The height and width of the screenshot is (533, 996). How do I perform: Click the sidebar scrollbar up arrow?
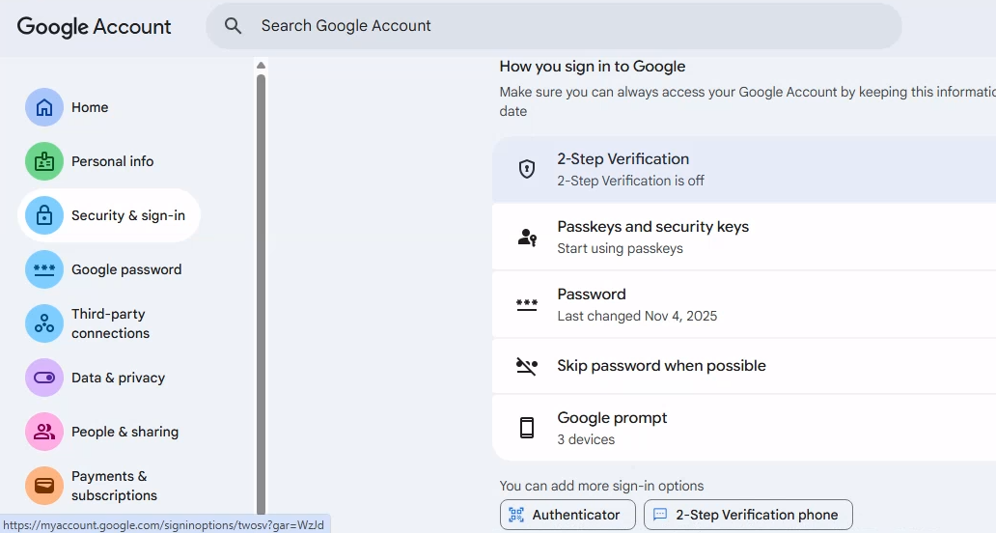coord(262,65)
